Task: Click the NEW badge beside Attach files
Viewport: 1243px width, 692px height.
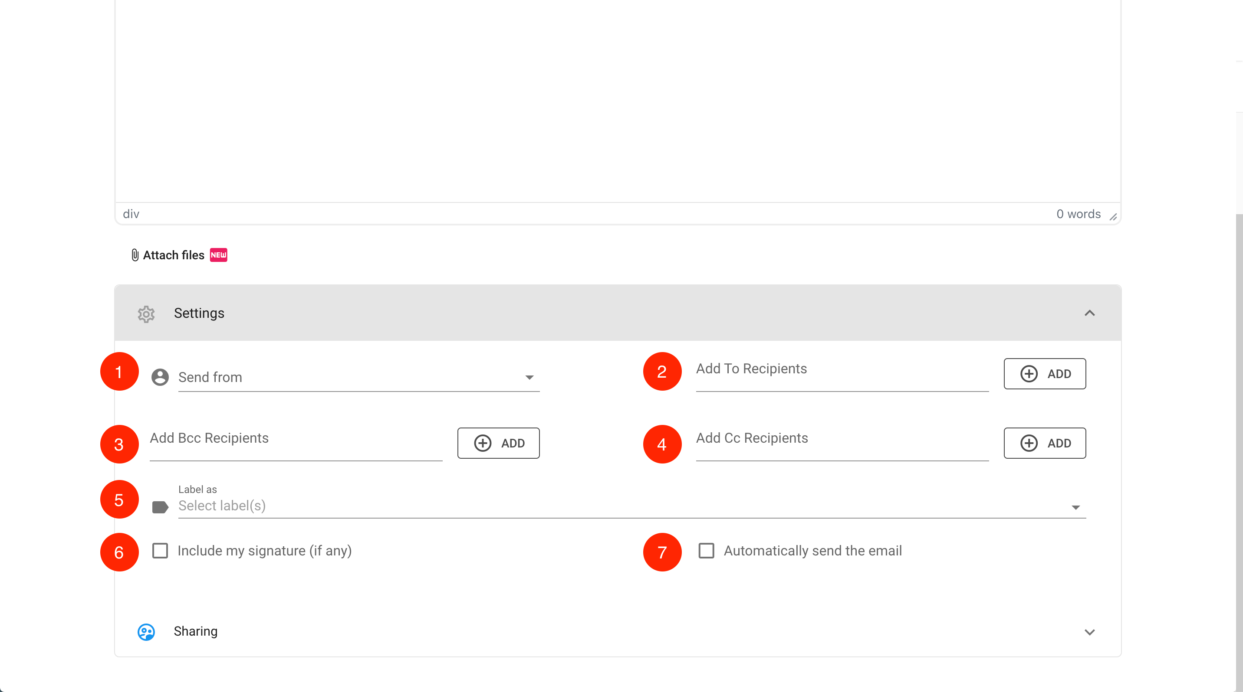Action: (x=219, y=255)
